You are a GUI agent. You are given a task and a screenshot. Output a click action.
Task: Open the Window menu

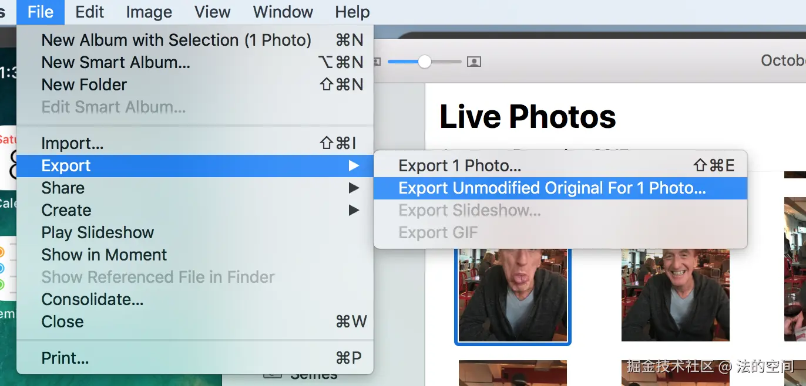(x=283, y=12)
